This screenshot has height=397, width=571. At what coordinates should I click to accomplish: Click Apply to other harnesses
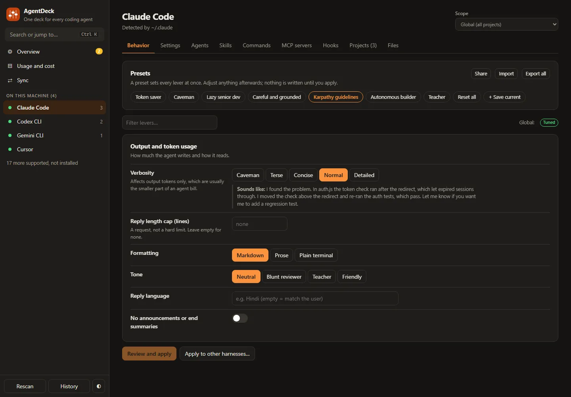[x=217, y=354]
